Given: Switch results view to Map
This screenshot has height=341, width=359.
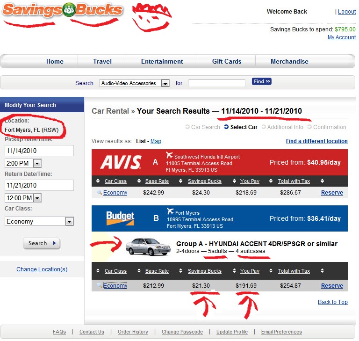Looking at the screenshot, I should click(x=156, y=141).
